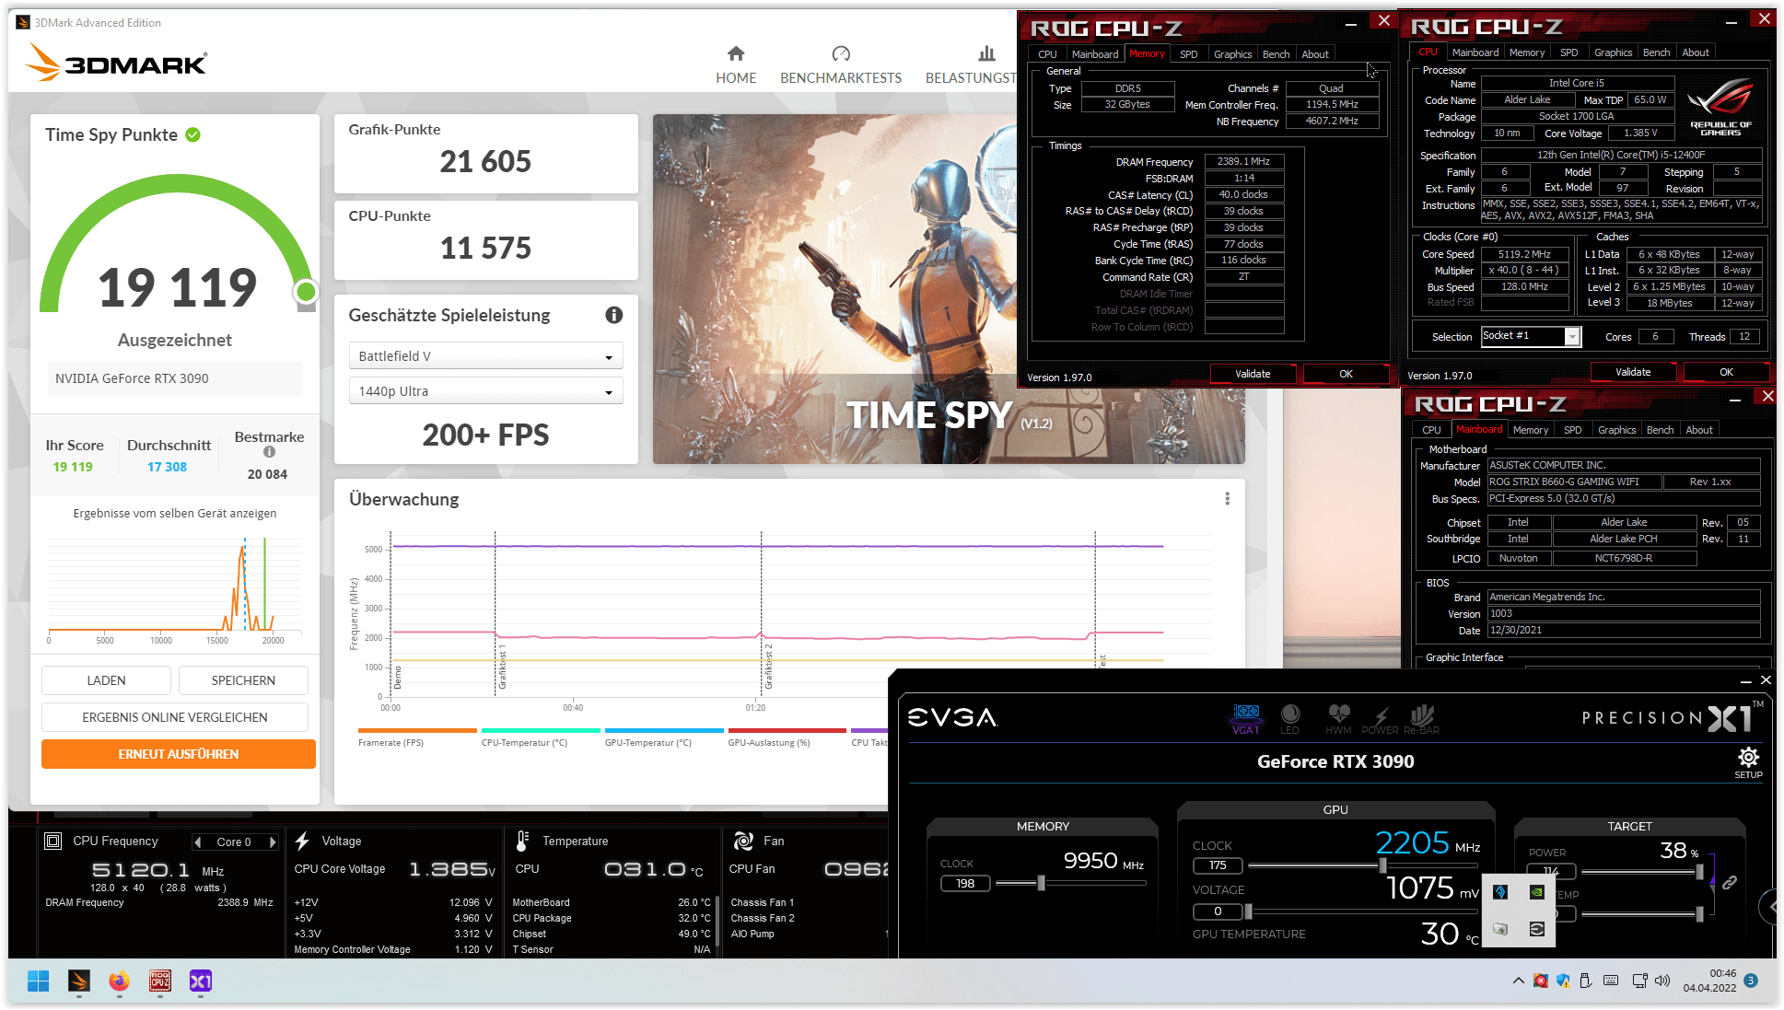Click the info icon under Bestmarke
1784x1010 pixels.
[269, 452]
